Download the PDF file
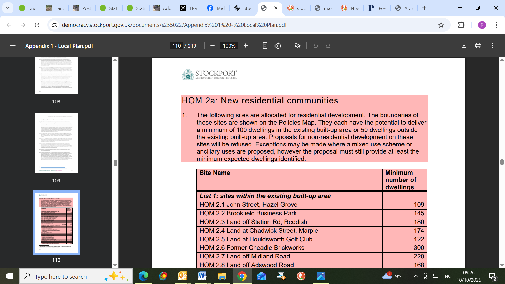Screen dimensions: 505x284 [x=464, y=46]
